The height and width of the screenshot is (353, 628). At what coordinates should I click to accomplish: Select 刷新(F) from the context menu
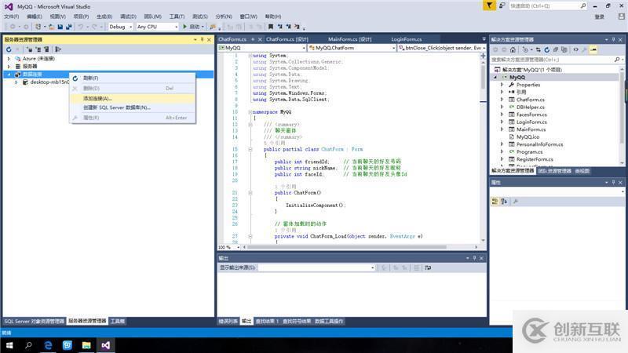click(132, 78)
